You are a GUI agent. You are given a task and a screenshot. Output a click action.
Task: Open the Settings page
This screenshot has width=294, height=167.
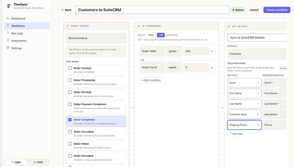click(x=27, y=48)
